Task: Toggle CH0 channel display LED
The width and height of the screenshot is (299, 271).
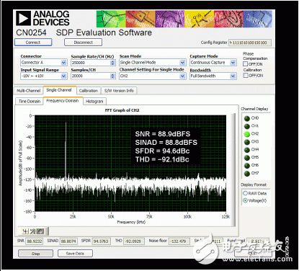Action: 247,118
